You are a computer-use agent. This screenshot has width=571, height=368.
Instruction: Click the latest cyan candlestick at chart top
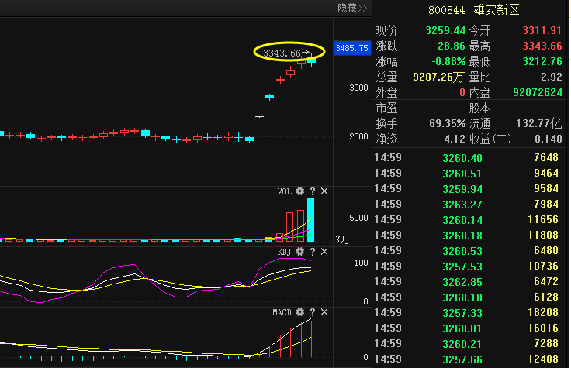[x=312, y=60]
